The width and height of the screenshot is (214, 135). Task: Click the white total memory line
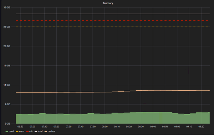113,14
